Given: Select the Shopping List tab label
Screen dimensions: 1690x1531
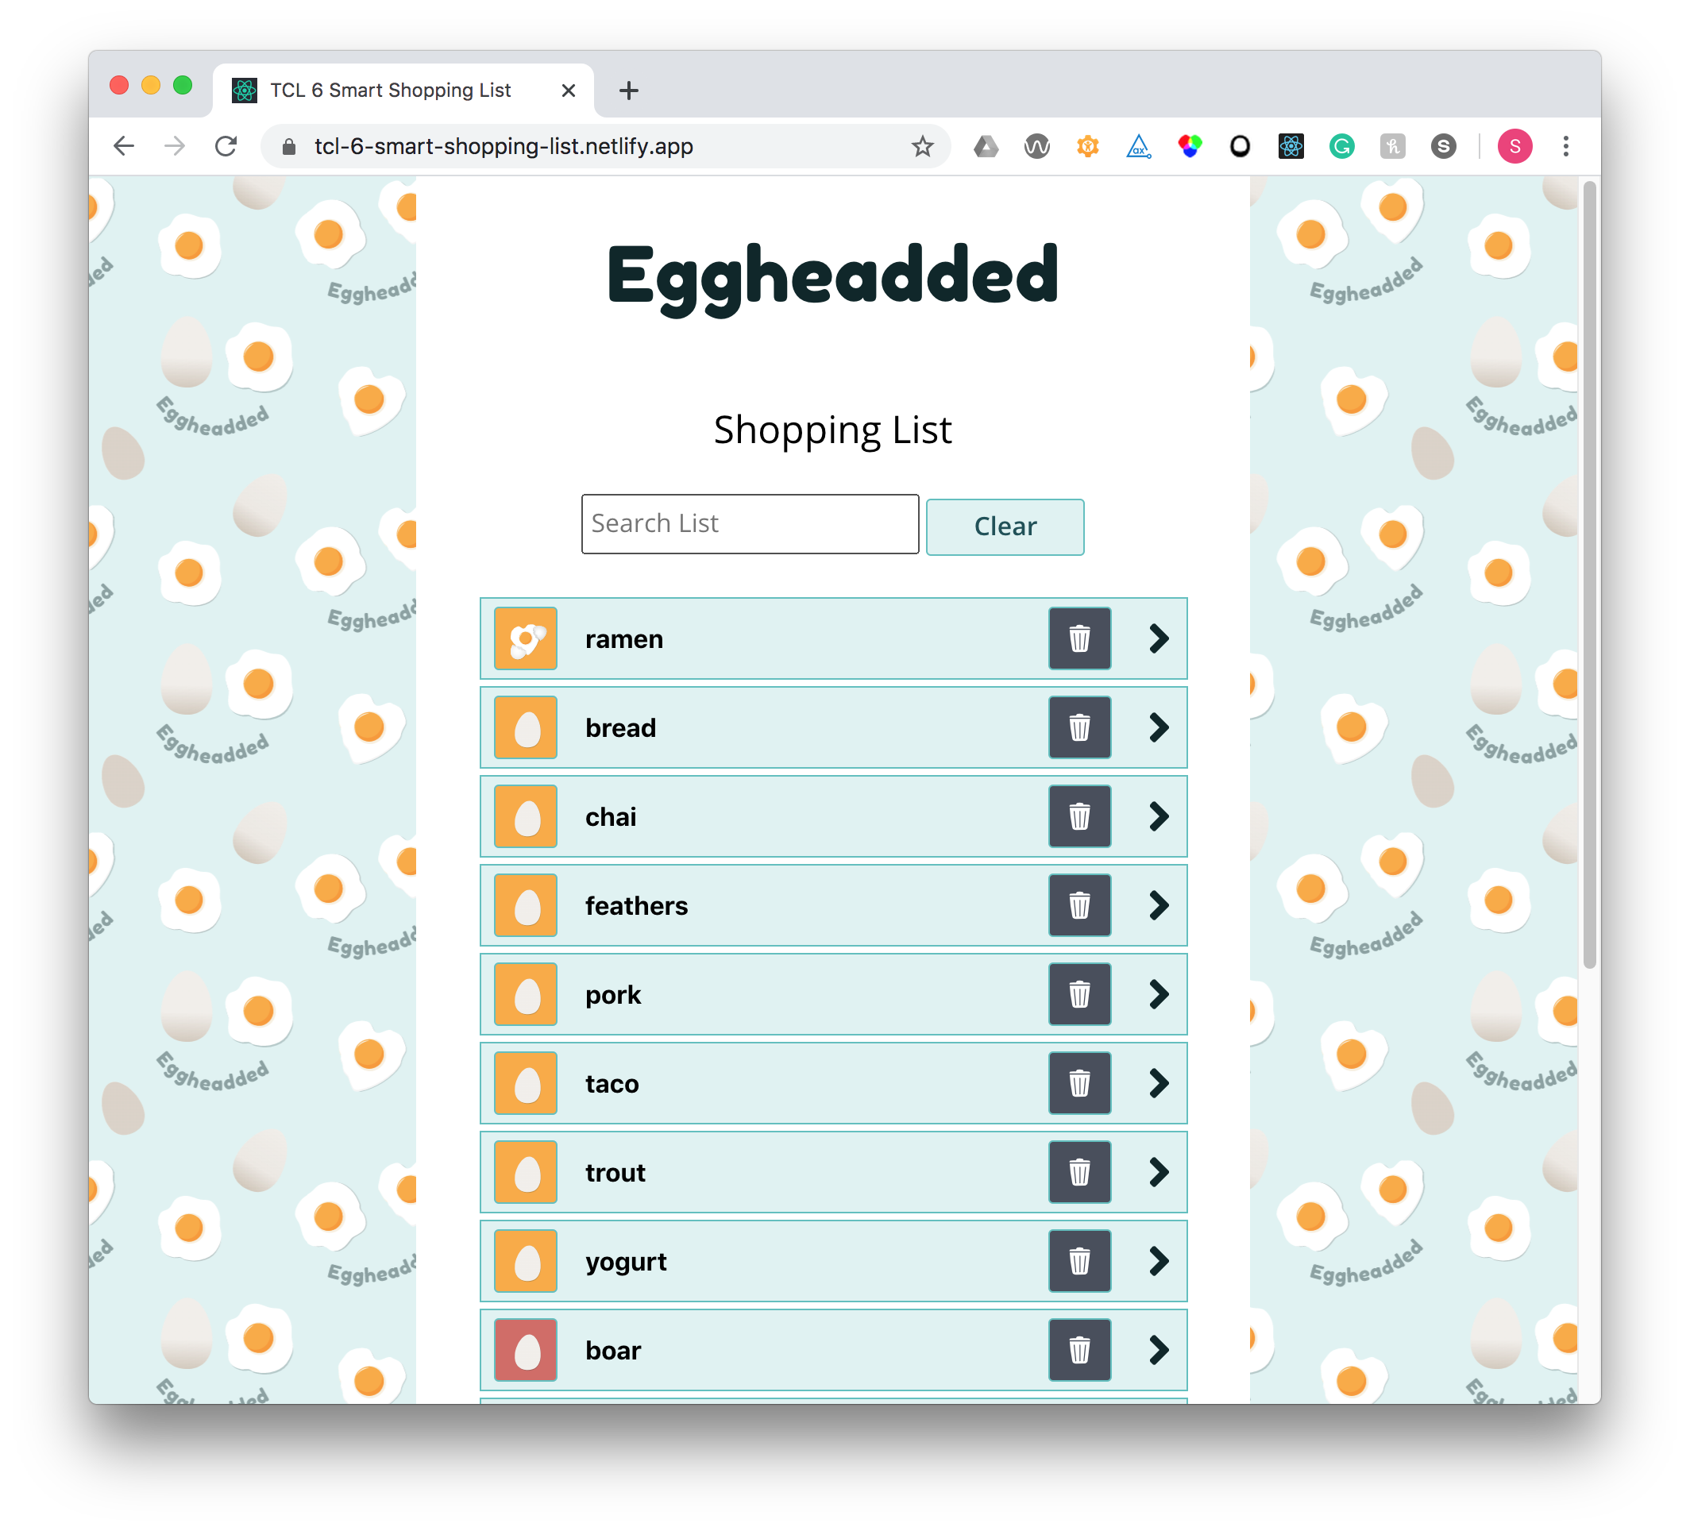Looking at the screenshot, I should [x=835, y=428].
